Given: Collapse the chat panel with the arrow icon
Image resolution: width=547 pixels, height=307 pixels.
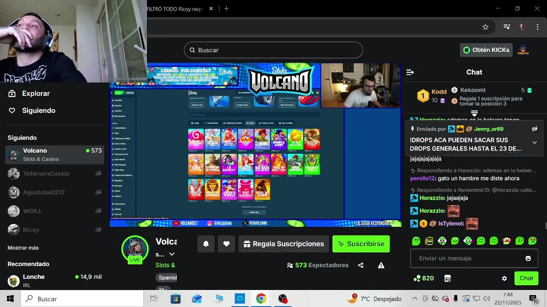Looking at the screenshot, I should point(410,72).
